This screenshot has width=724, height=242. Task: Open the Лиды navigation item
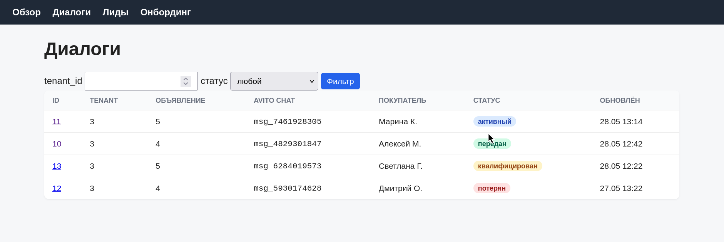115,12
